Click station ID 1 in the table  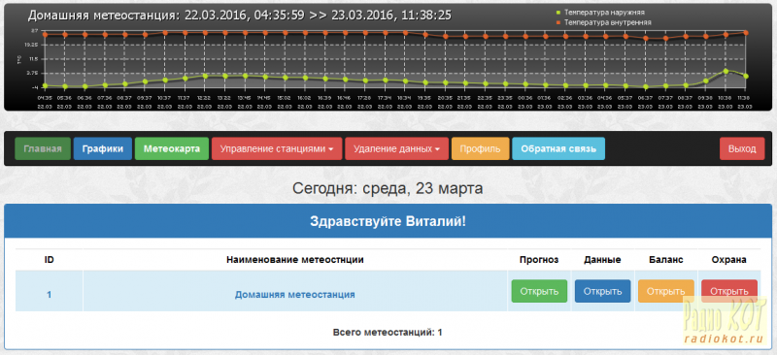(50, 295)
